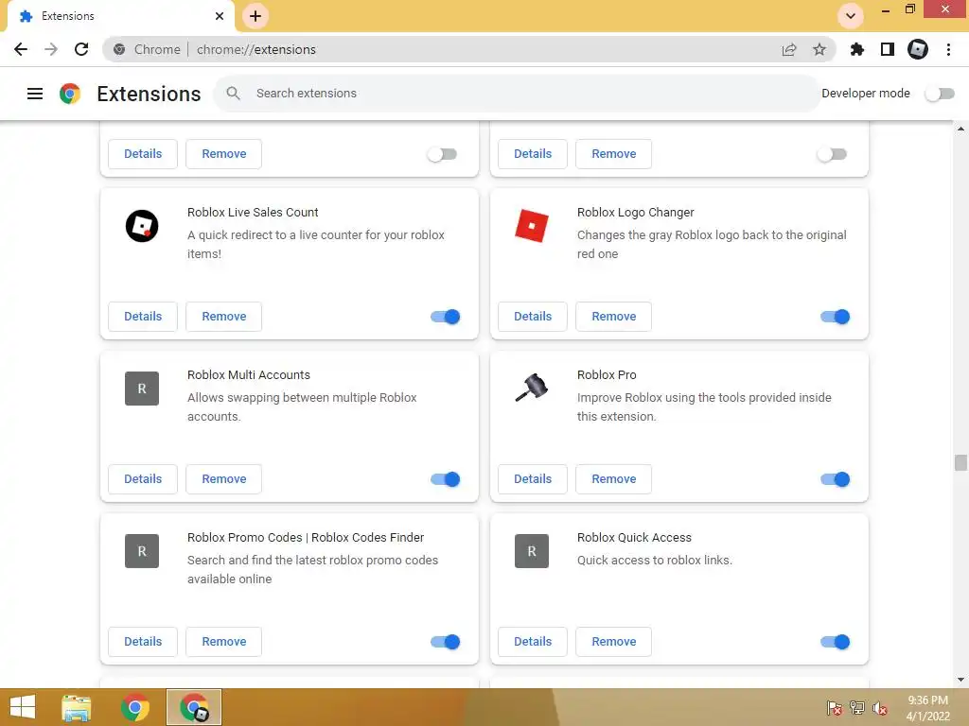This screenshot has width=969, height=726.
Task: Select the Extensions browser tab
Action: click(x=120, y=16)
